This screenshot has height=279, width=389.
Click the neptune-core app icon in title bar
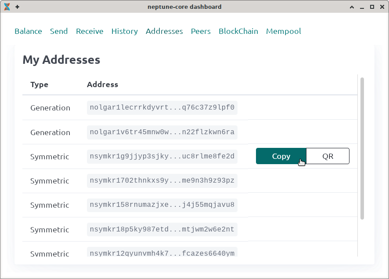[7, 7]
